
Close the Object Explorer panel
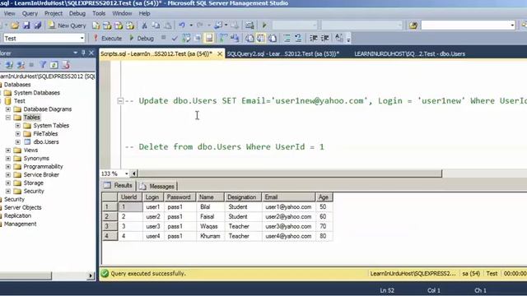pos(91,53)
